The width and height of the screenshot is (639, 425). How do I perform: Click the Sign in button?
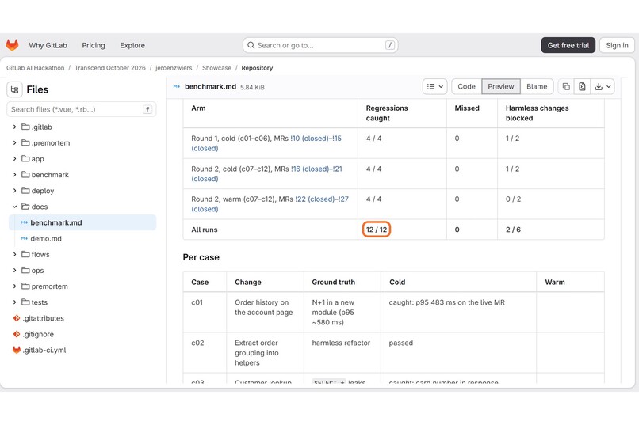point(617,45)
